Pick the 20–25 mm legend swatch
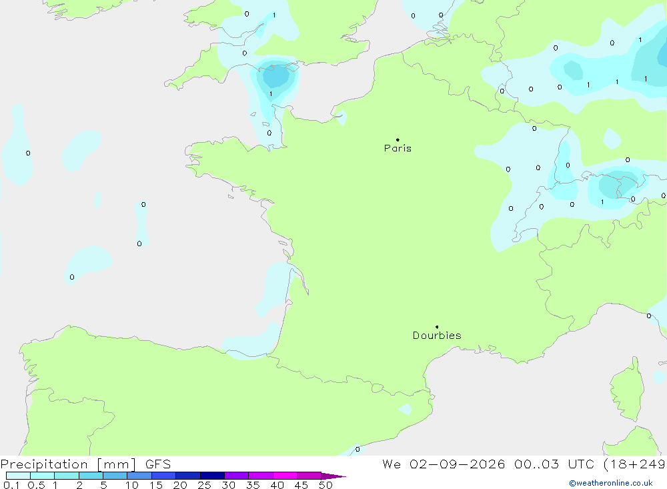The height and width of the screenshot is (489, 667). [188, 476]
